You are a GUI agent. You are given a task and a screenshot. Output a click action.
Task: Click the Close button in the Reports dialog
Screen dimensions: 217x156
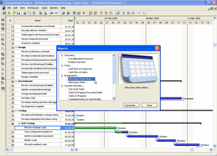[x=149, y=105]
